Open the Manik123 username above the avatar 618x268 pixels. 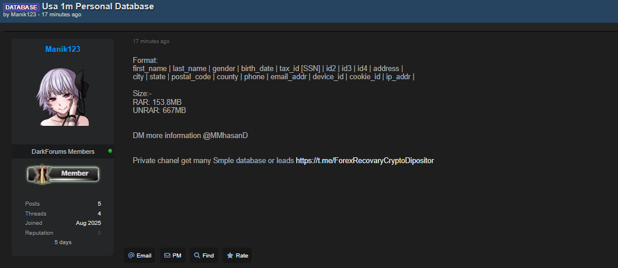click(63, 49)
